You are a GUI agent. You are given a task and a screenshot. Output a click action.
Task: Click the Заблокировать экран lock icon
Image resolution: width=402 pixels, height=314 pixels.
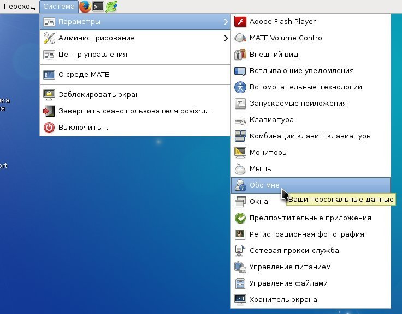click(x=49, y=95)
